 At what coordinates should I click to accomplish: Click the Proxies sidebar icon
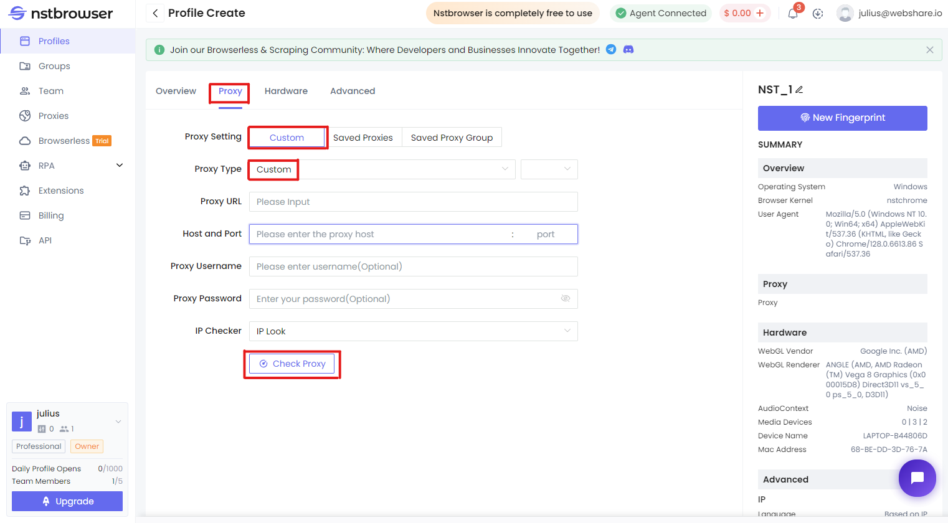(25, 116)
